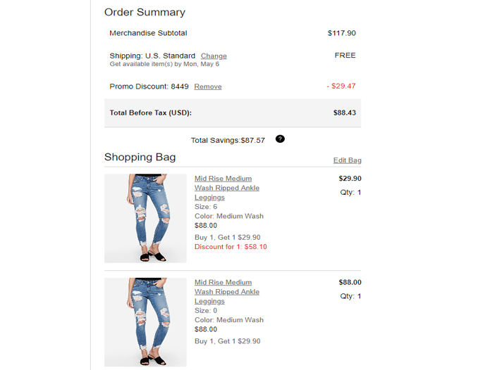Click the bold $88.00 total for the size 0 item
Viewport: 485px width, 370px height.
(x=350, y=283)
